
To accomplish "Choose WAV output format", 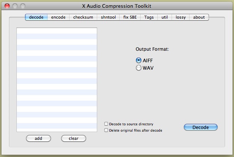I will tap(139, 68).
